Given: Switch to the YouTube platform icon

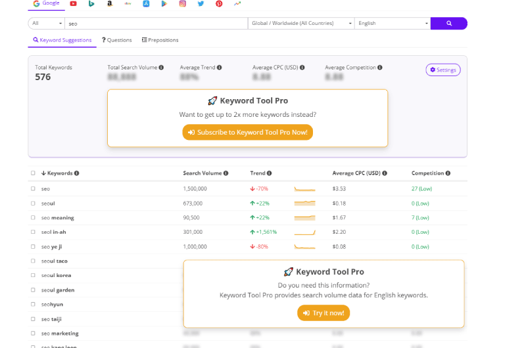Looking at the screenshot, I should tap(73, 4).
